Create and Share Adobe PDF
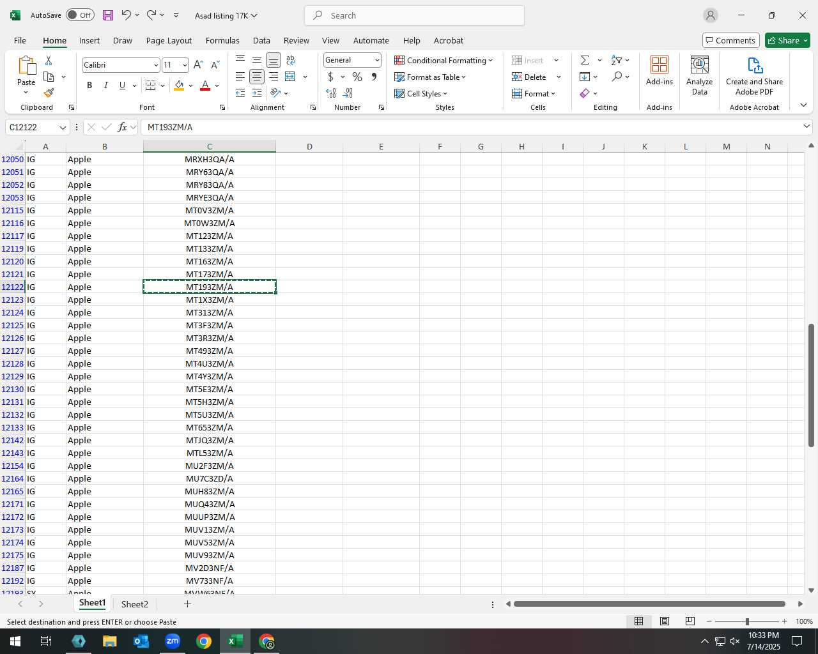 755,75
